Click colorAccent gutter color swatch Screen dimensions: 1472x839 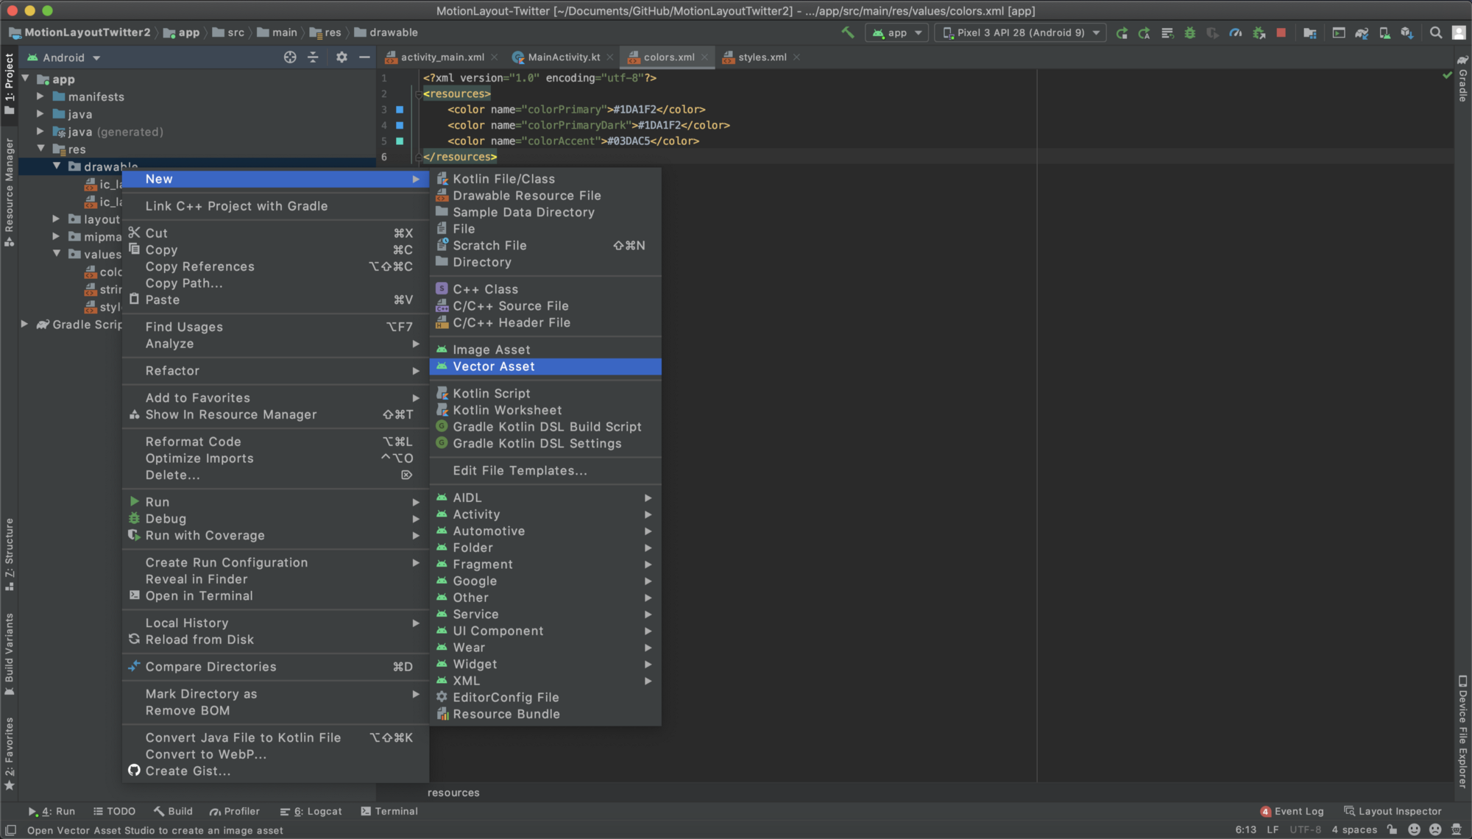coord(400,141)
